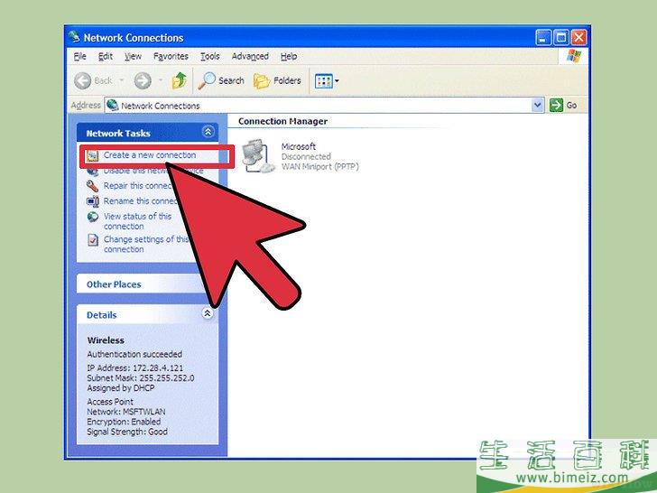Click the Change settings checklist icon

93,240
